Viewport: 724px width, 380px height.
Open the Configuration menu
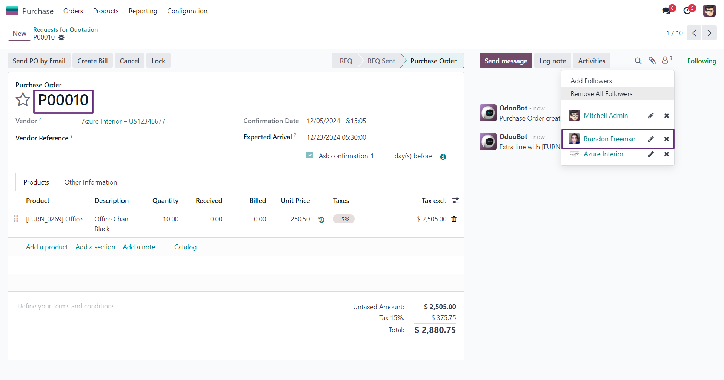click(187, 11)
